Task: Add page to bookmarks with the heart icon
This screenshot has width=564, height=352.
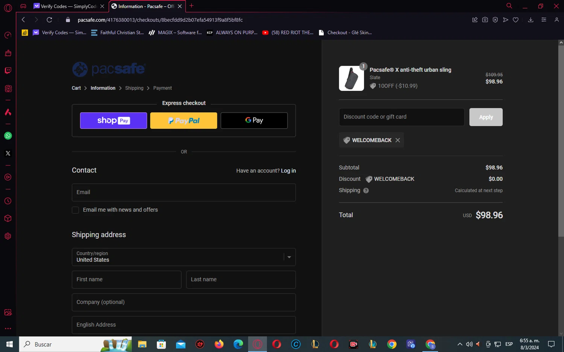Action: [x=516, y=20]
